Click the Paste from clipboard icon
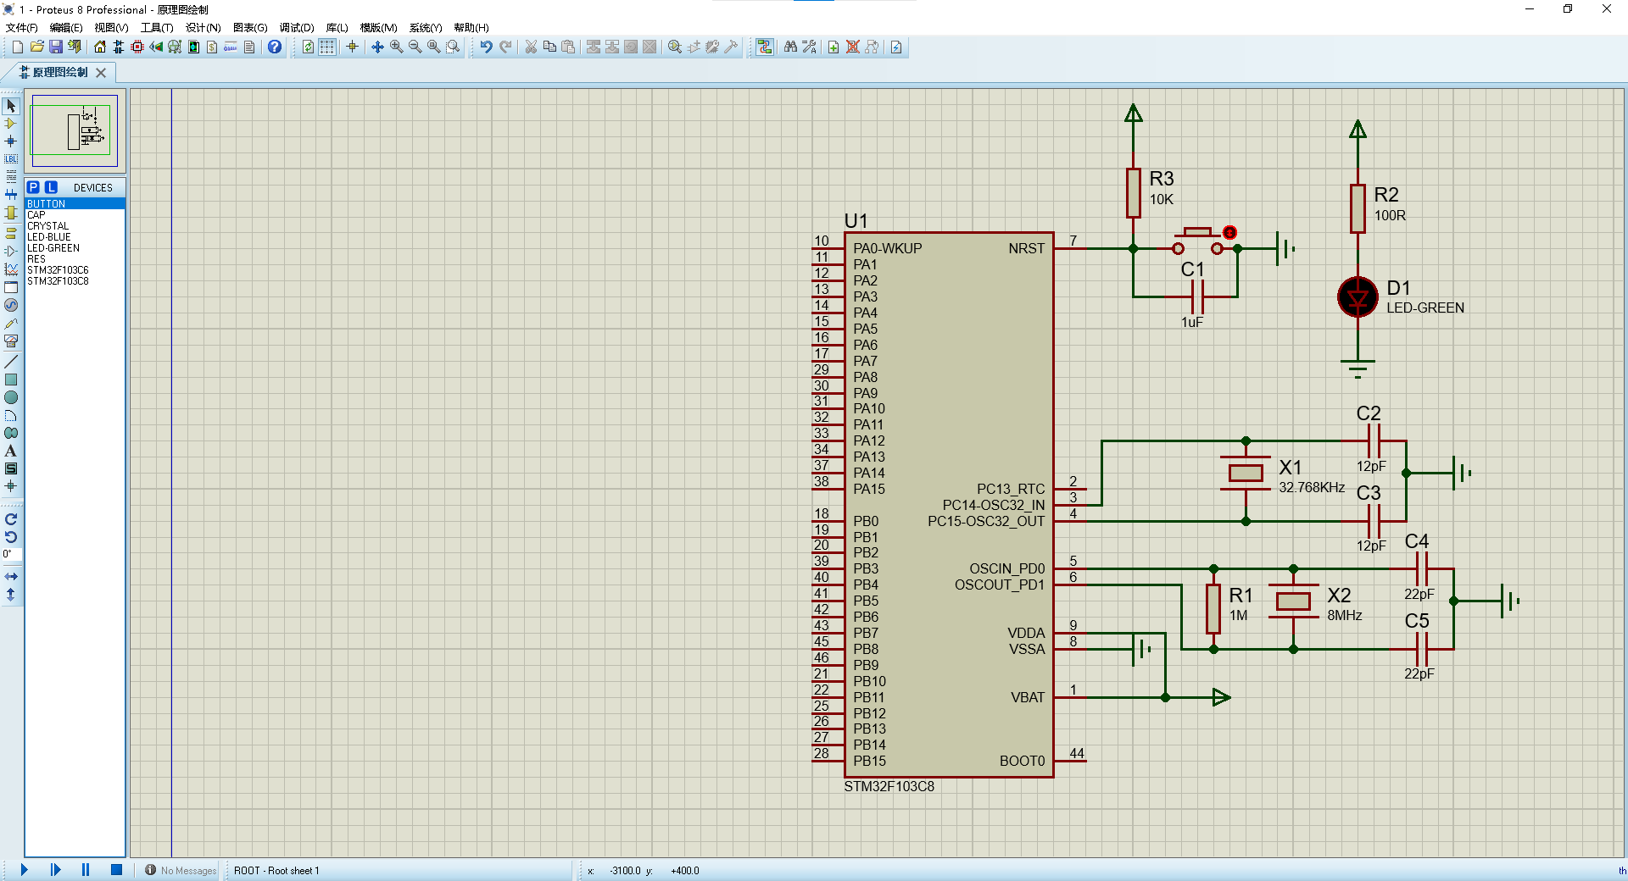Image resolution: width=1628 pixels, height=881 pixels. pyautogui.click(x=568, y=47)
